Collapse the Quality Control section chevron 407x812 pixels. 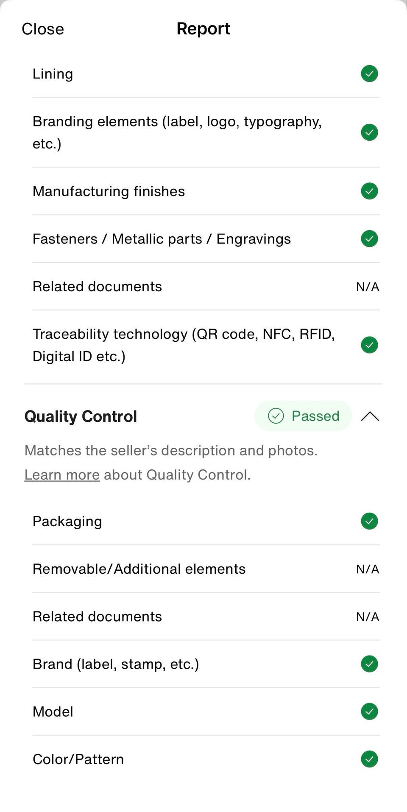pos(370,416)
